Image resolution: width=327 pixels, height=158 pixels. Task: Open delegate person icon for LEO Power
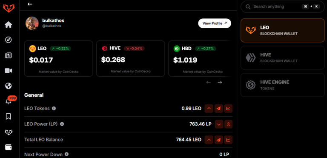coord(228,124)
